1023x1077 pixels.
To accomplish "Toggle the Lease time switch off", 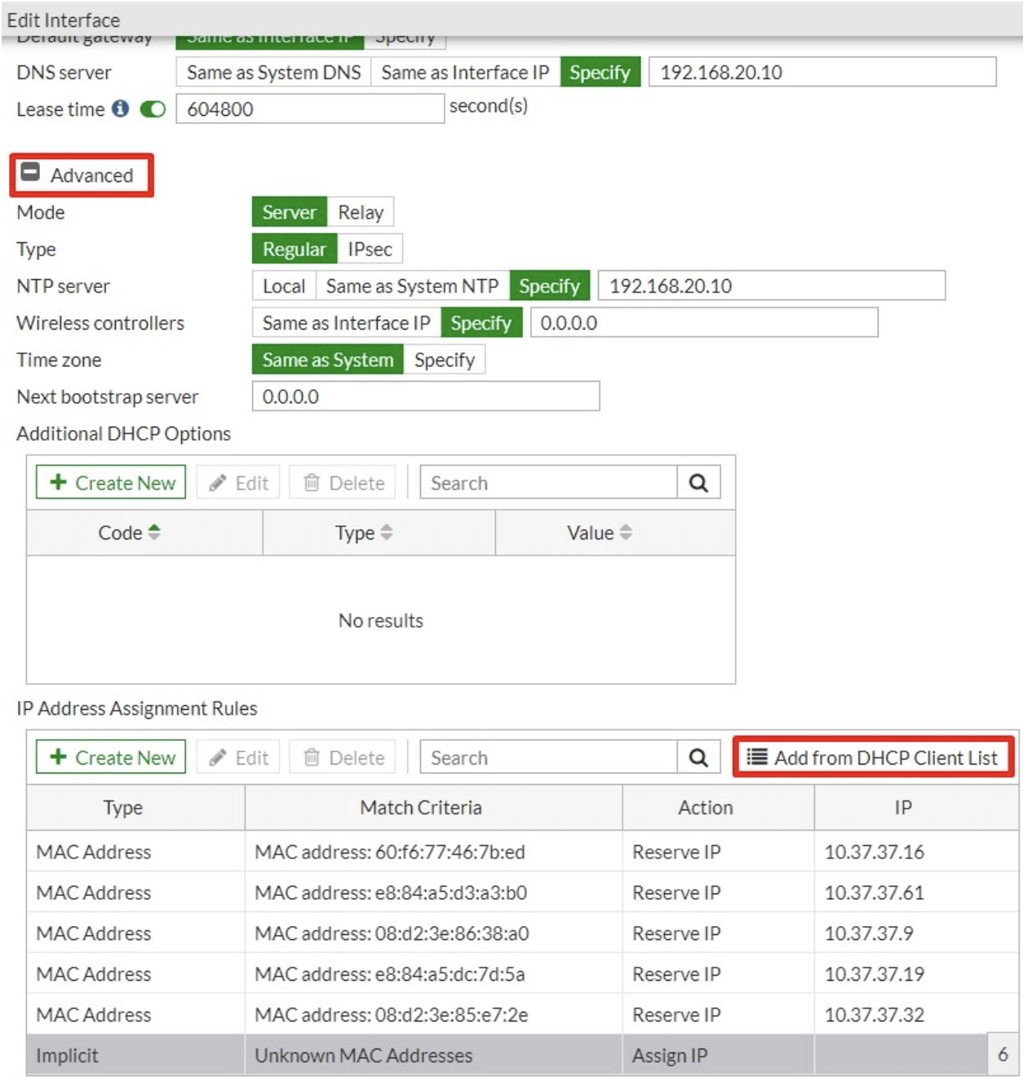I will (153, 109).
